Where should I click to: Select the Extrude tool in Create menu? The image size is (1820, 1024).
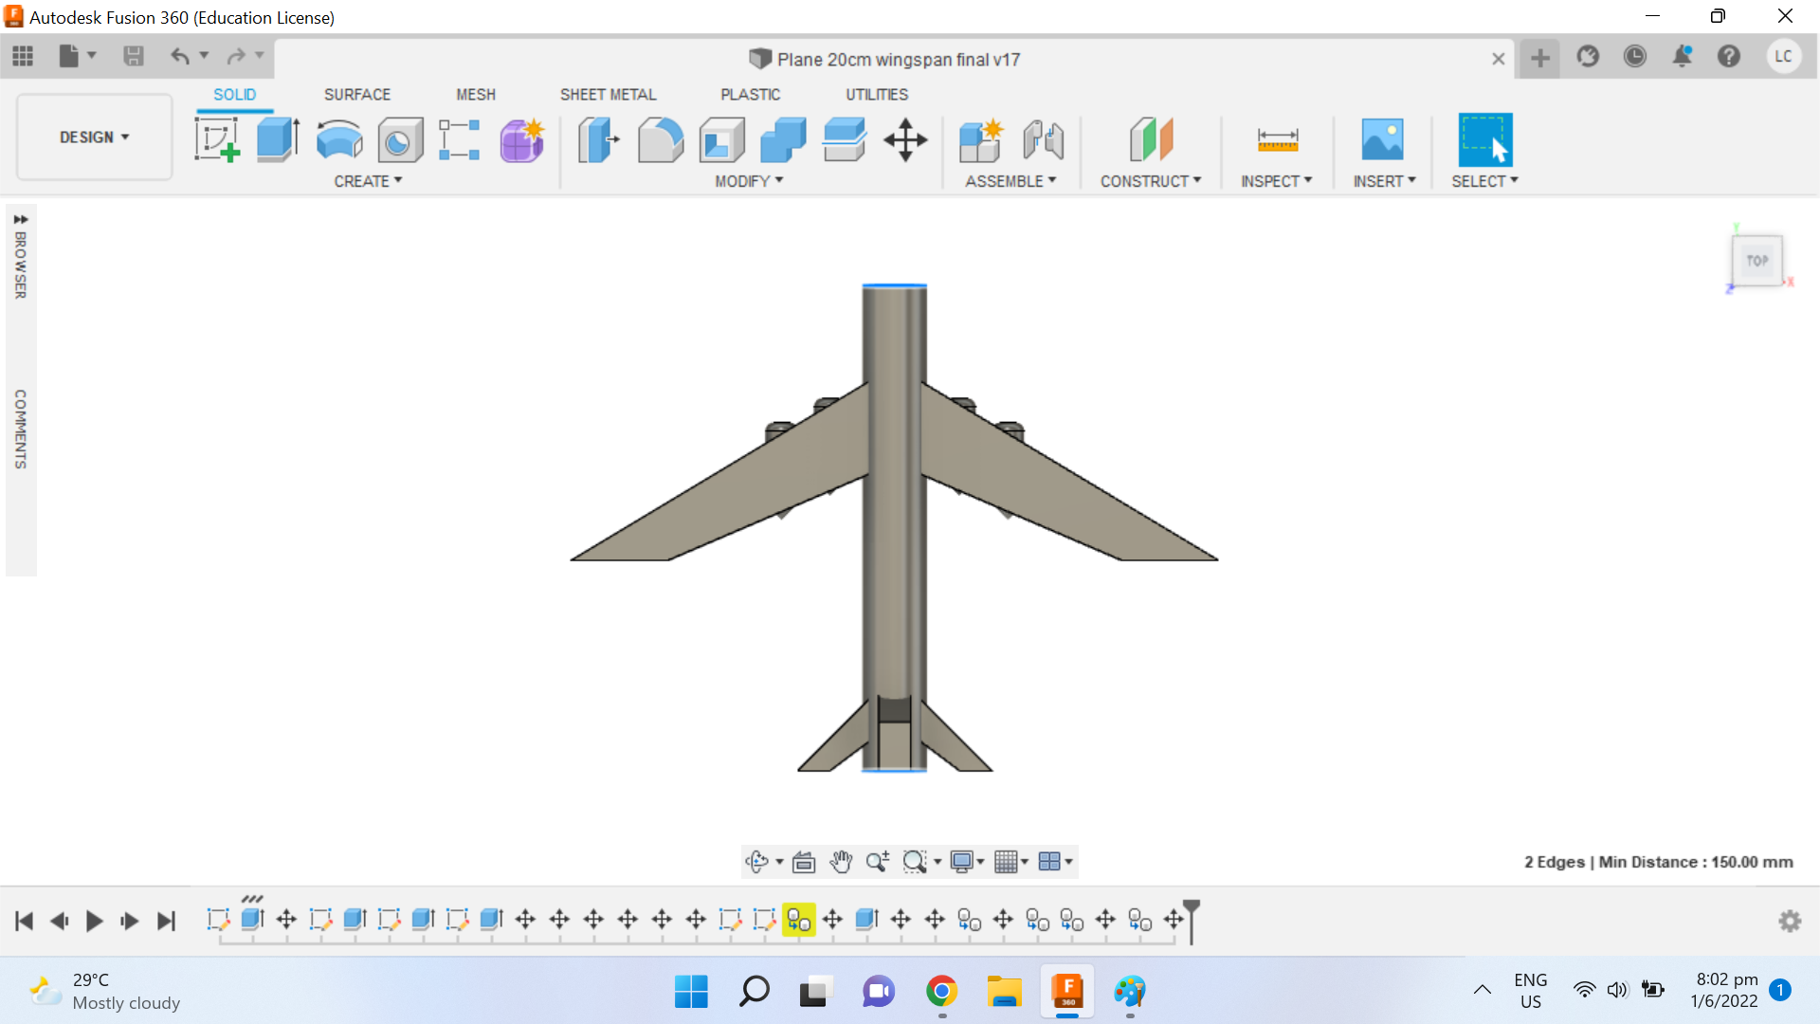(x=278, y=138)
